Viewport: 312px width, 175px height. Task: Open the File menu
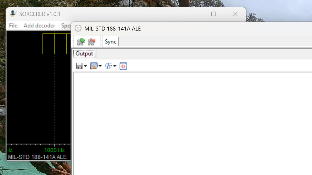coord(13,26)
